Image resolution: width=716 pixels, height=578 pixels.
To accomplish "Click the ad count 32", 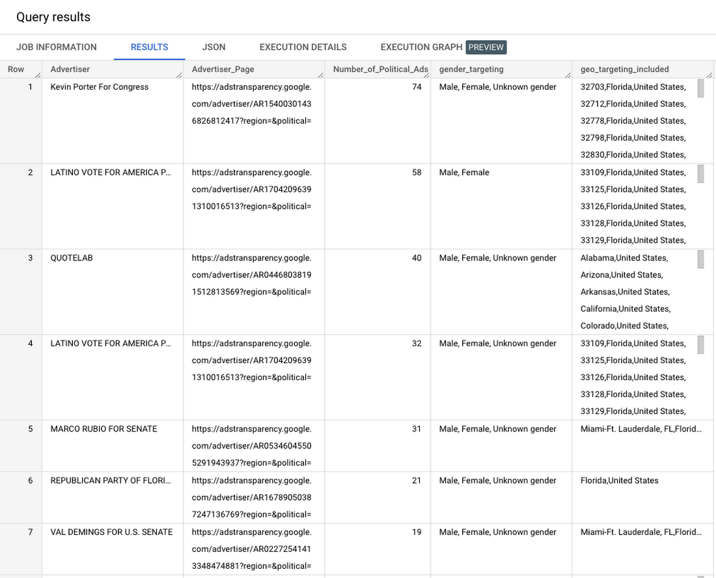I will click(x=417, y=343).
